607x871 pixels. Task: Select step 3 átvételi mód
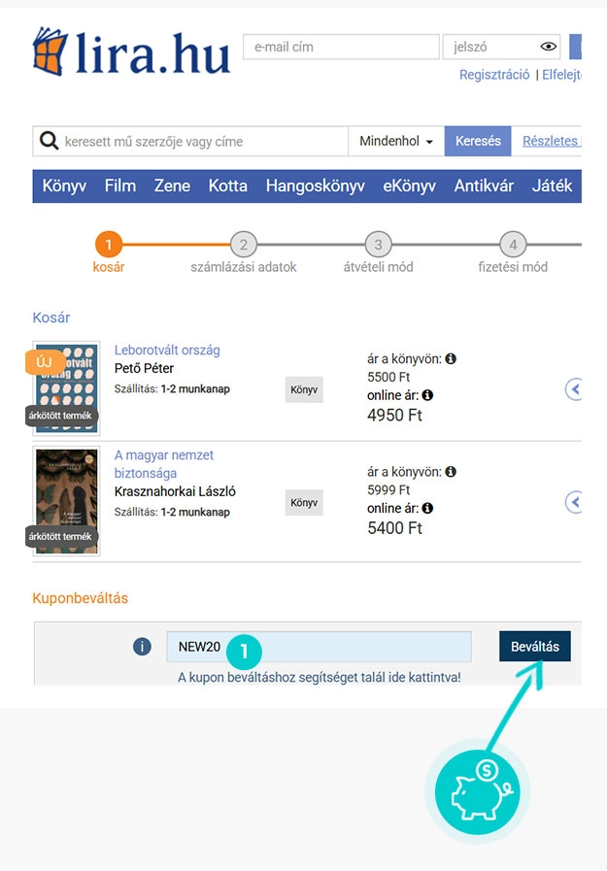coord(378,245)
